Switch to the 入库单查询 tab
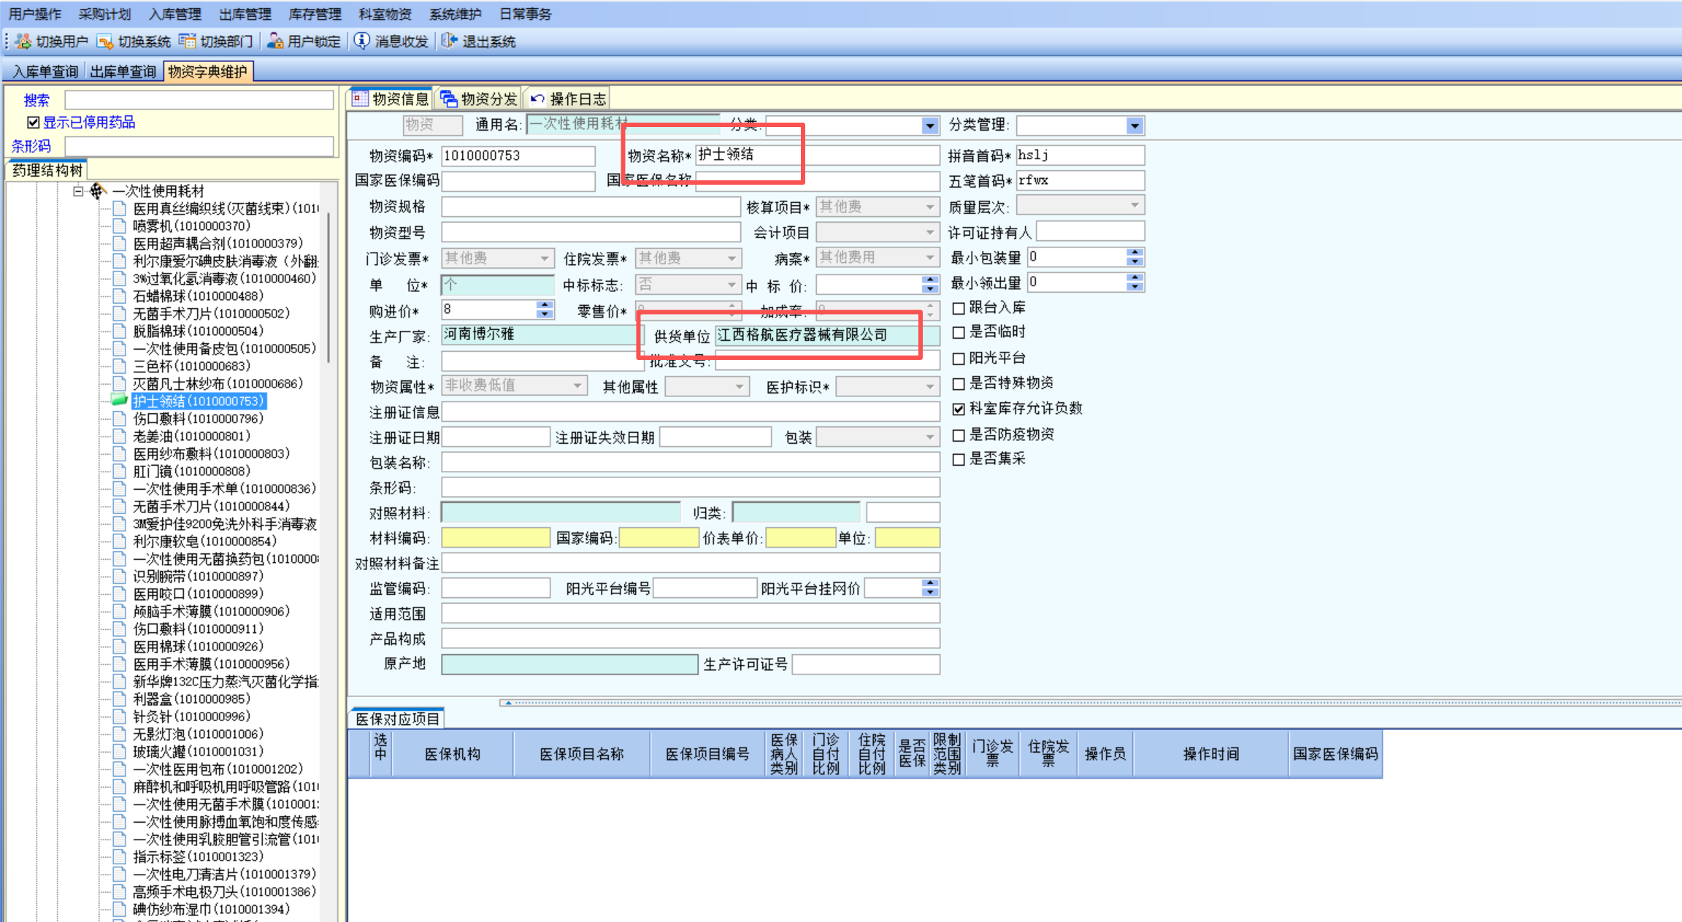Viewport: 1682px width, 922px height. point(45,72)
